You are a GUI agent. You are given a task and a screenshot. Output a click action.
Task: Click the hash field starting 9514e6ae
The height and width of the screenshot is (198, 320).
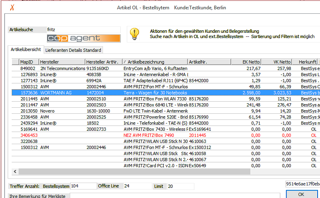pyautogui.click(x=303, y=184)
